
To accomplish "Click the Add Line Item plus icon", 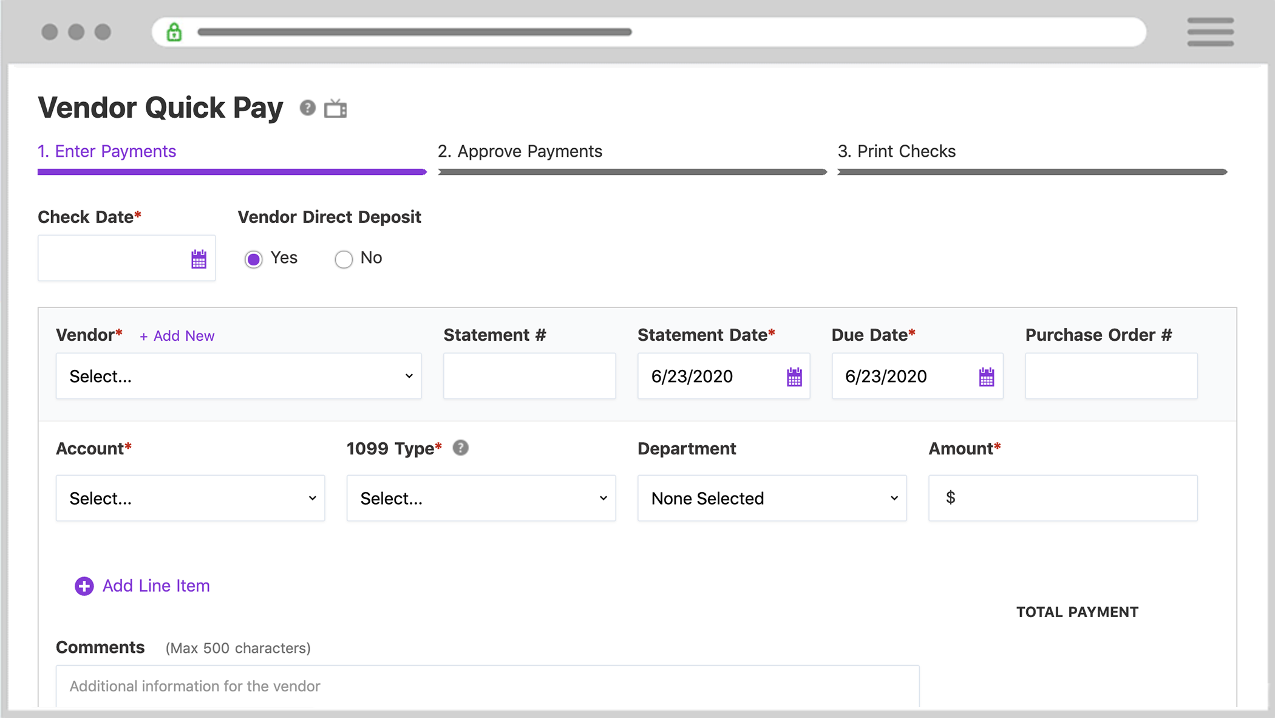I will point(85,586).
